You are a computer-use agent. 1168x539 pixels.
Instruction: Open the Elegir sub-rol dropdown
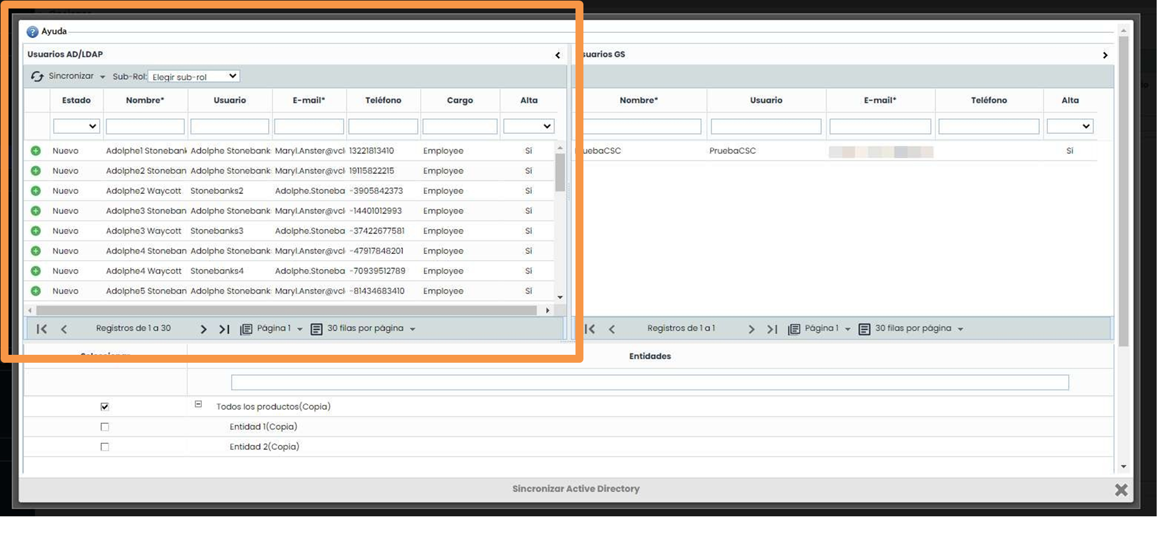pyautogui.click(x=194, y=77)
